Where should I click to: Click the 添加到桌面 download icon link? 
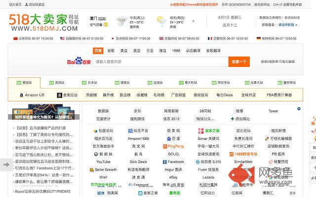pos(35,4)
